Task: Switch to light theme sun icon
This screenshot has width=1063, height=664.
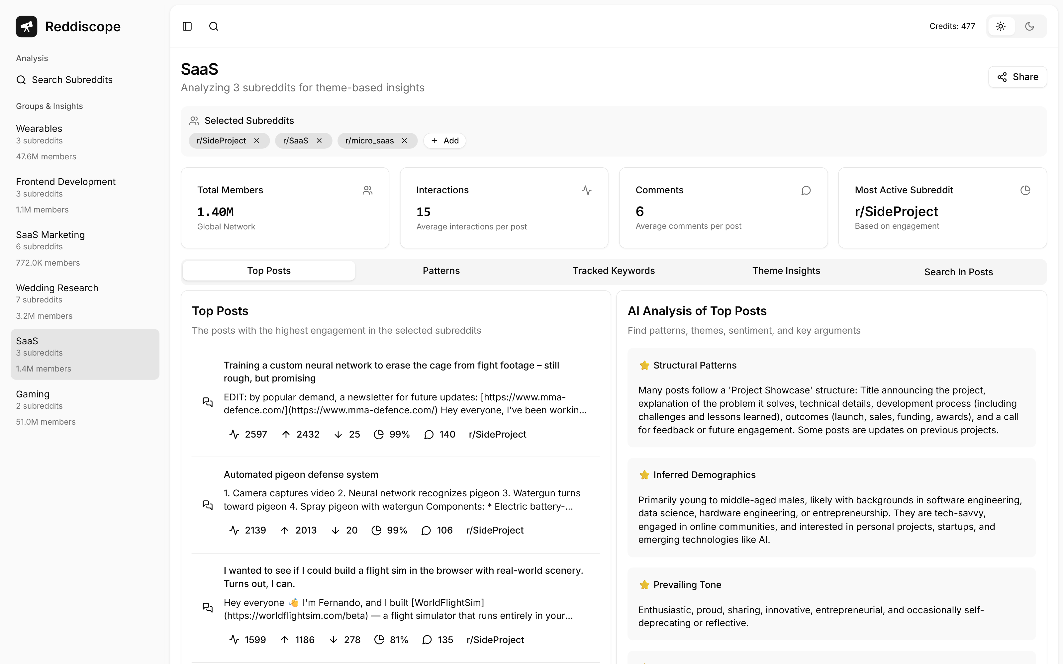Action: pyautogui.click(x=1001, y=26)
